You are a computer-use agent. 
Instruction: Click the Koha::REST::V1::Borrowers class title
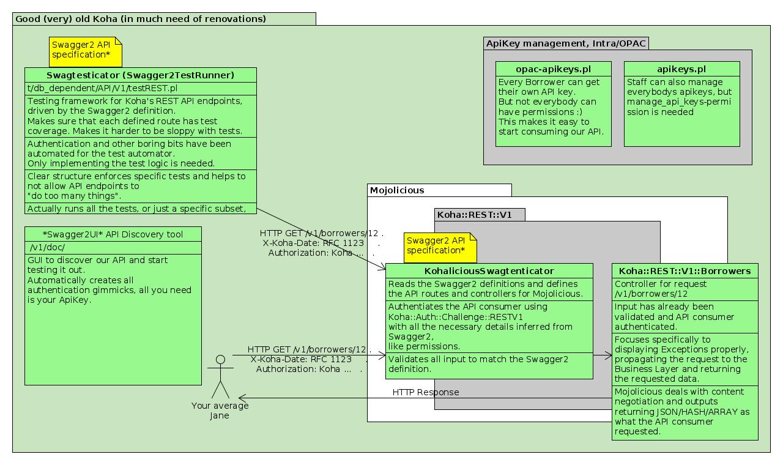point(685,270)
